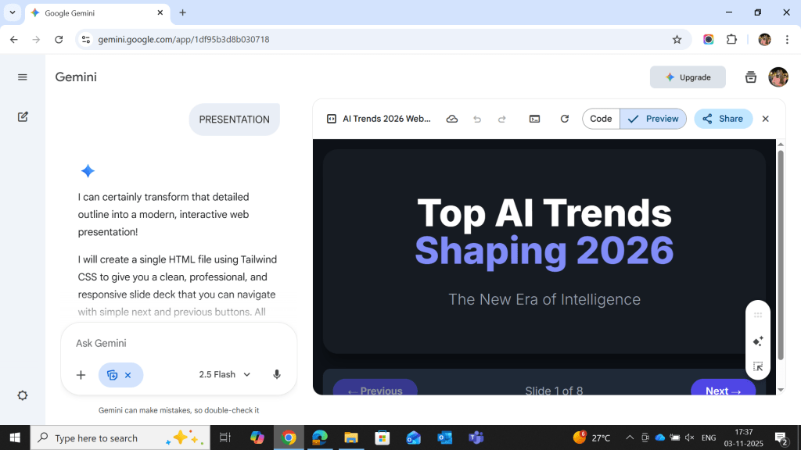
Task: Click the select-area icon on the floating toolbar
Action: click(757, 366)
